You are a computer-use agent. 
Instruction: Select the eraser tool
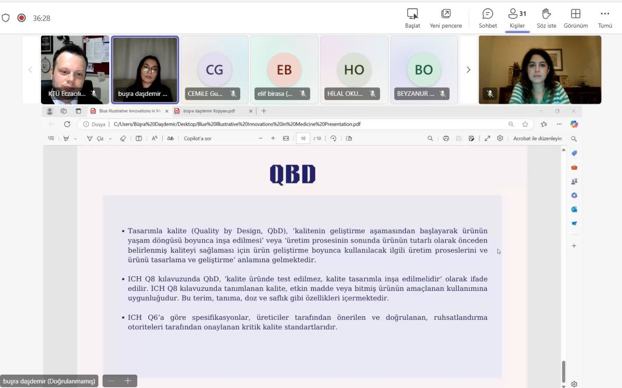(x=123, y=138)
